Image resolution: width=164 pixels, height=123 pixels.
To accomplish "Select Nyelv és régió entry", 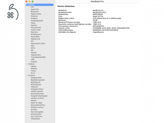I will (36, 103).
